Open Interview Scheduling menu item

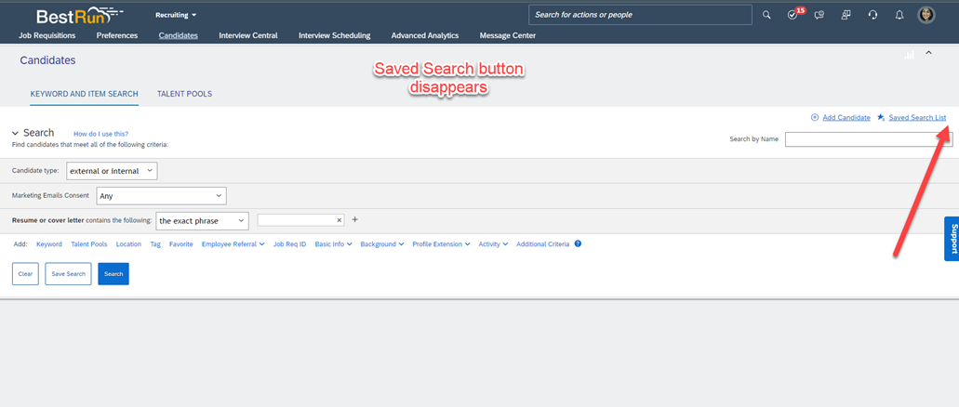click(x=335, y=35)
